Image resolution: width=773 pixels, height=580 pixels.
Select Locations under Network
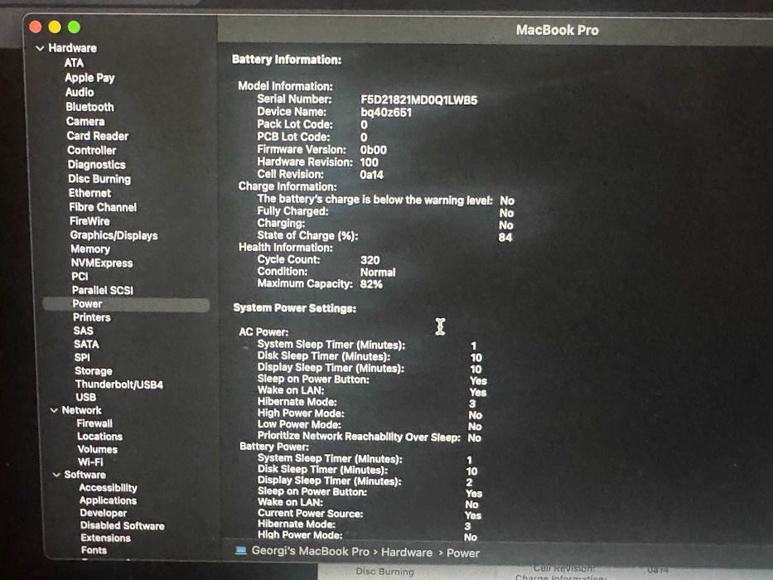pos(100,437)
